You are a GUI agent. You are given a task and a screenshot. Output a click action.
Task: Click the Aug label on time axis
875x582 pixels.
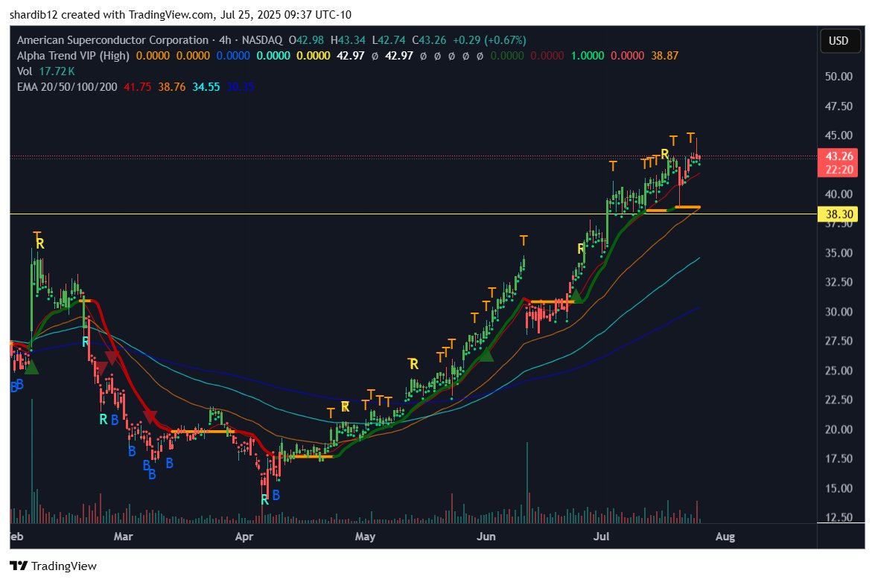725,537
